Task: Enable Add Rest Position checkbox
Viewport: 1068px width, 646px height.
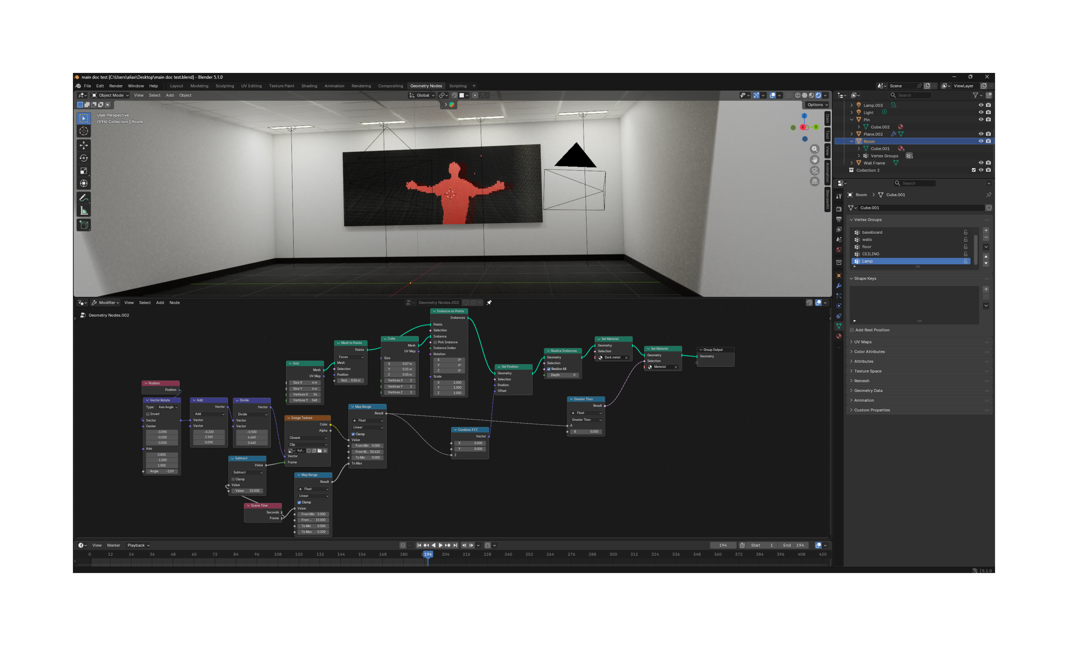Action: (852, 330)
